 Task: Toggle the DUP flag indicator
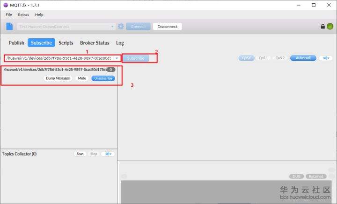[296, 176]
